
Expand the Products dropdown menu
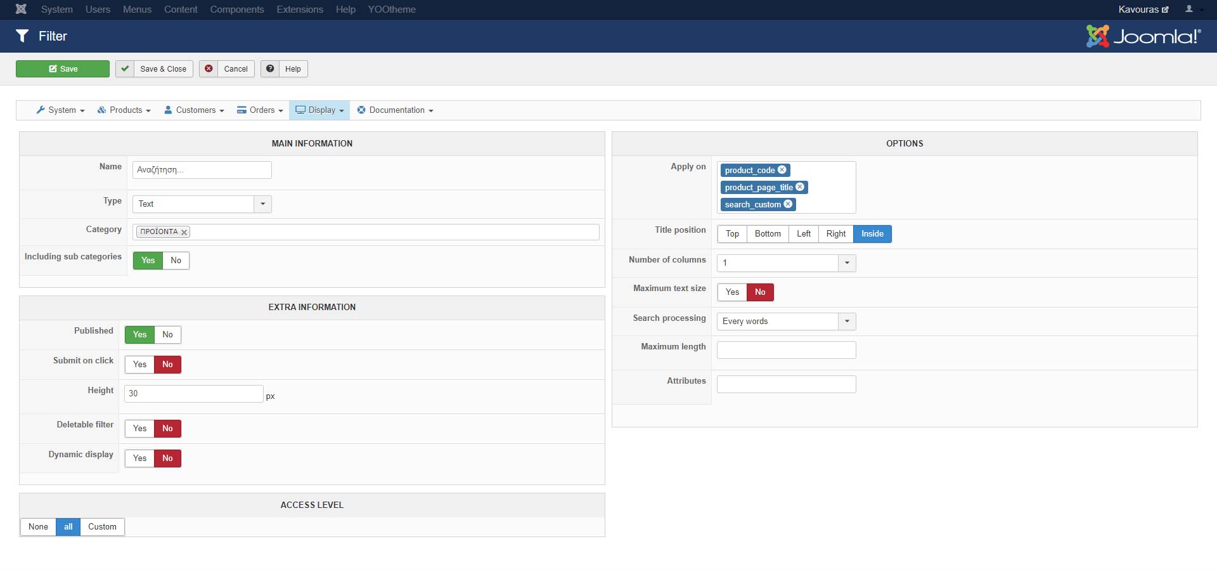pos(124,110)
